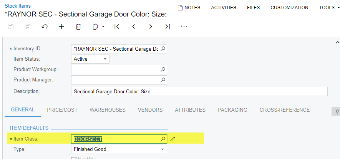This screenshot has width=340, height=159.
Task: Click the Undo toolbar icon
Action: coord(45,26)
